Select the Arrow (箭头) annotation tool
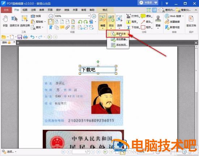Image resolution: width=199 pixels, height=156 pixels. tap(147, 22)
